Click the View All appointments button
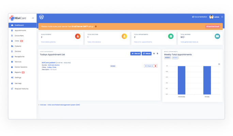 pos(136,53)
